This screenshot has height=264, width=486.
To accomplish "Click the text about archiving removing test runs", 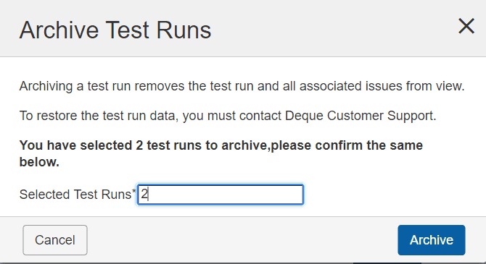I will pyautogui.click(x=242, y=86).
